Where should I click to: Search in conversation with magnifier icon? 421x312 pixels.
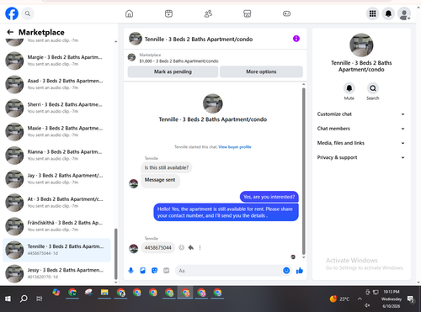point(373,88)
